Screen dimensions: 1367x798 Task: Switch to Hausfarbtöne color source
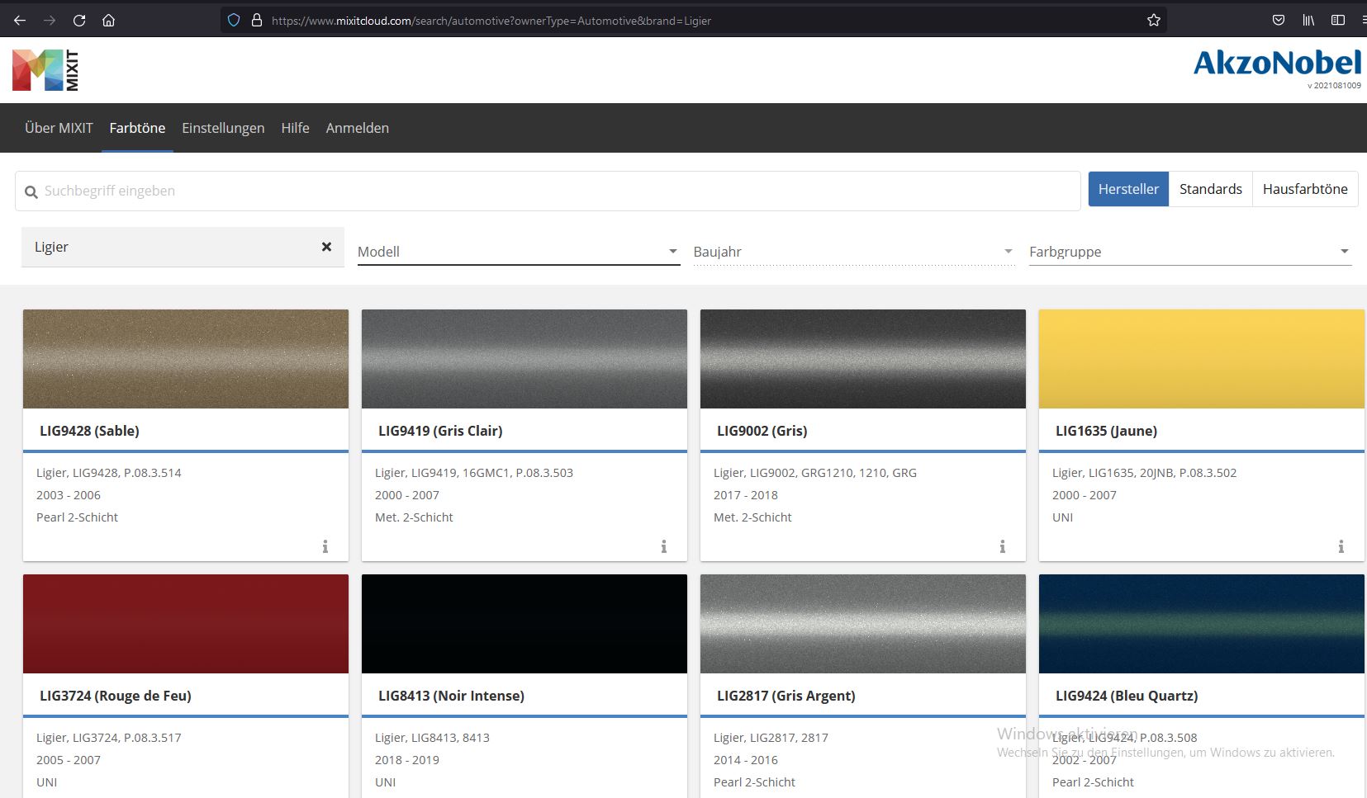(1304, 189)
